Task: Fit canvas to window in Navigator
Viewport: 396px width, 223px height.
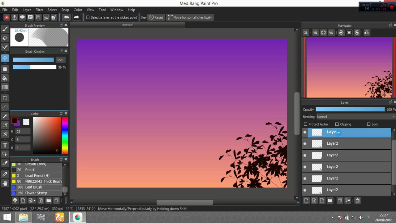Action: pyautogui.click(x=323, y=33)
